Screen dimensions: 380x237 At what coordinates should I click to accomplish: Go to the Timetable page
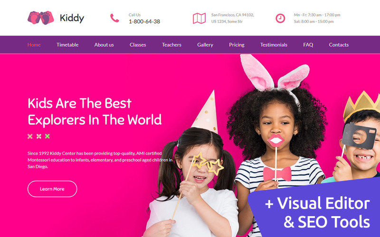(x=67, y=45)
